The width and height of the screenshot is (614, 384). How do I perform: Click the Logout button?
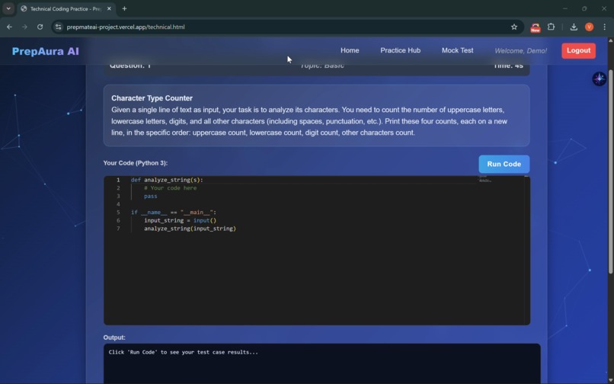click(x=578, y=50)
